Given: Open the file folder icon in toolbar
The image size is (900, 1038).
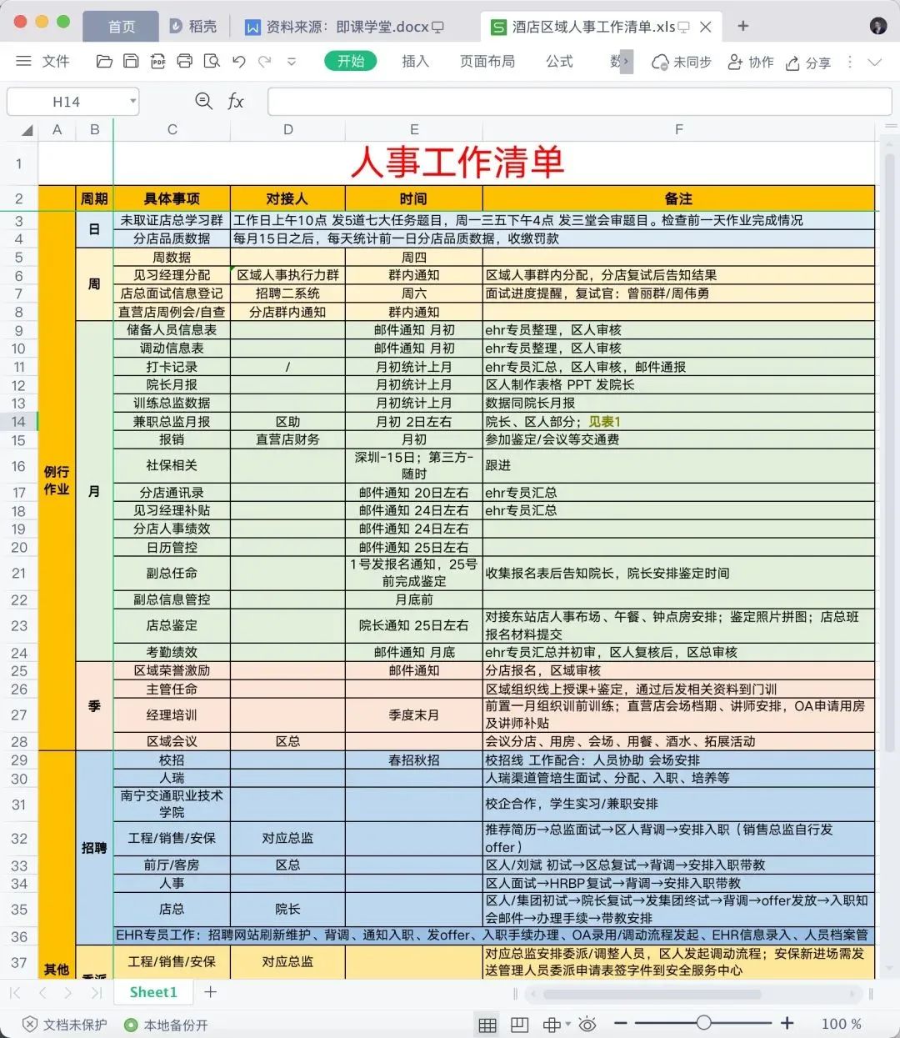Looking at the screenshot, I should (104, 61).
